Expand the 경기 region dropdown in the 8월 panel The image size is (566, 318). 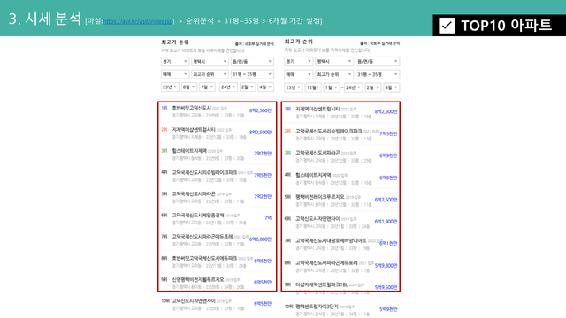[175, 61]
